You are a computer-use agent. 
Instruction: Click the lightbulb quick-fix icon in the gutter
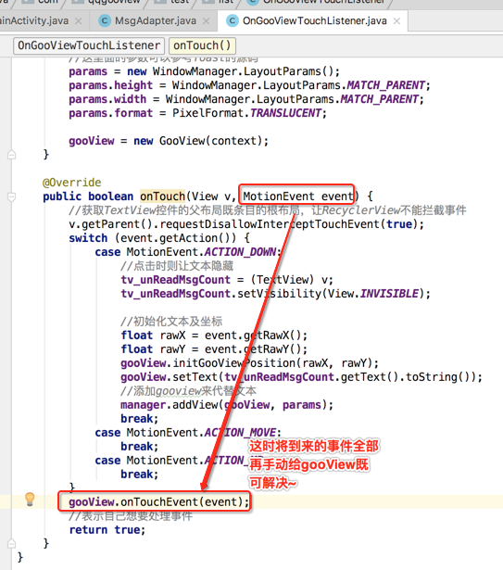coord(30,500)
